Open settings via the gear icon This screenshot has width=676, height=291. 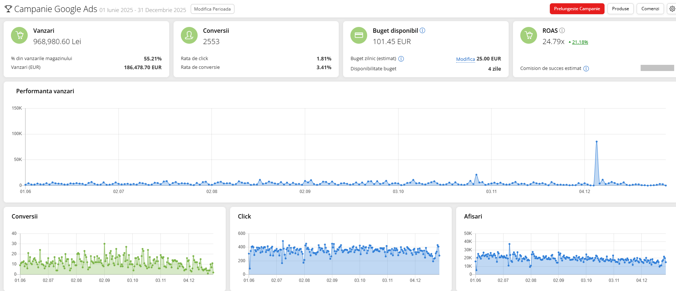[x=672, y=9]
